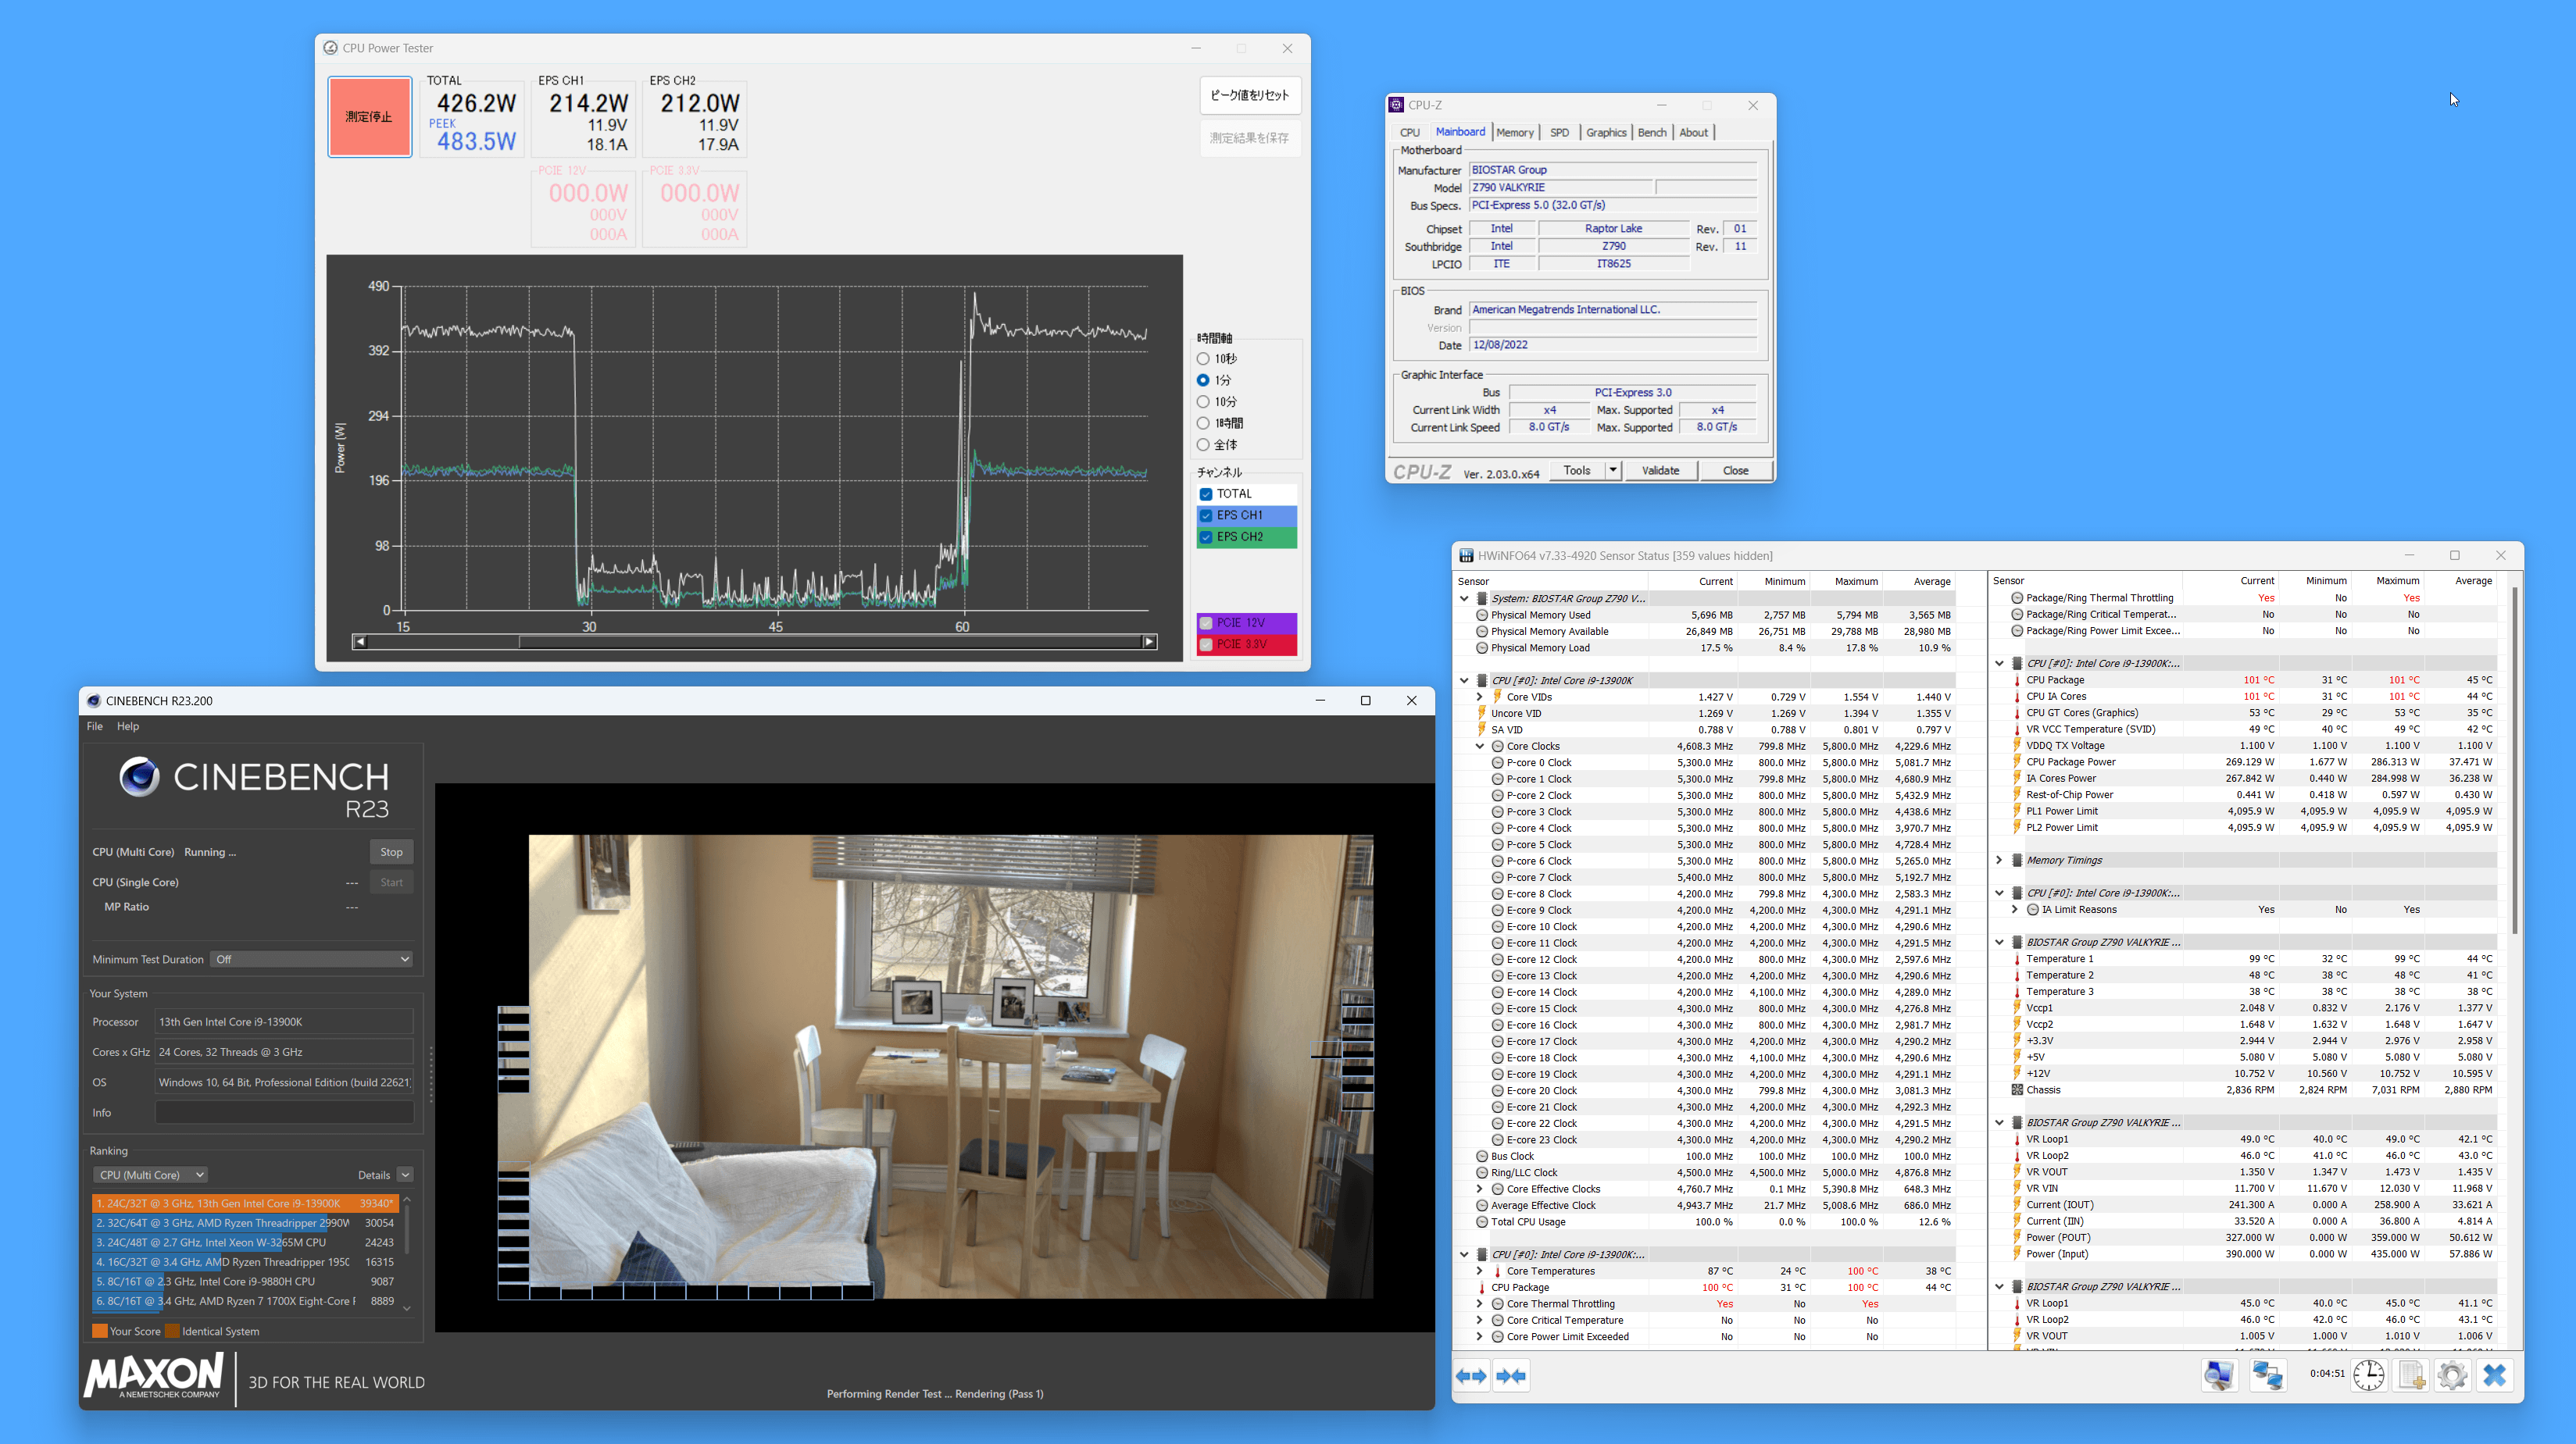Toggle EPS CH2 channel checkbox
2576x1444 pixels.
point(1206,537)
